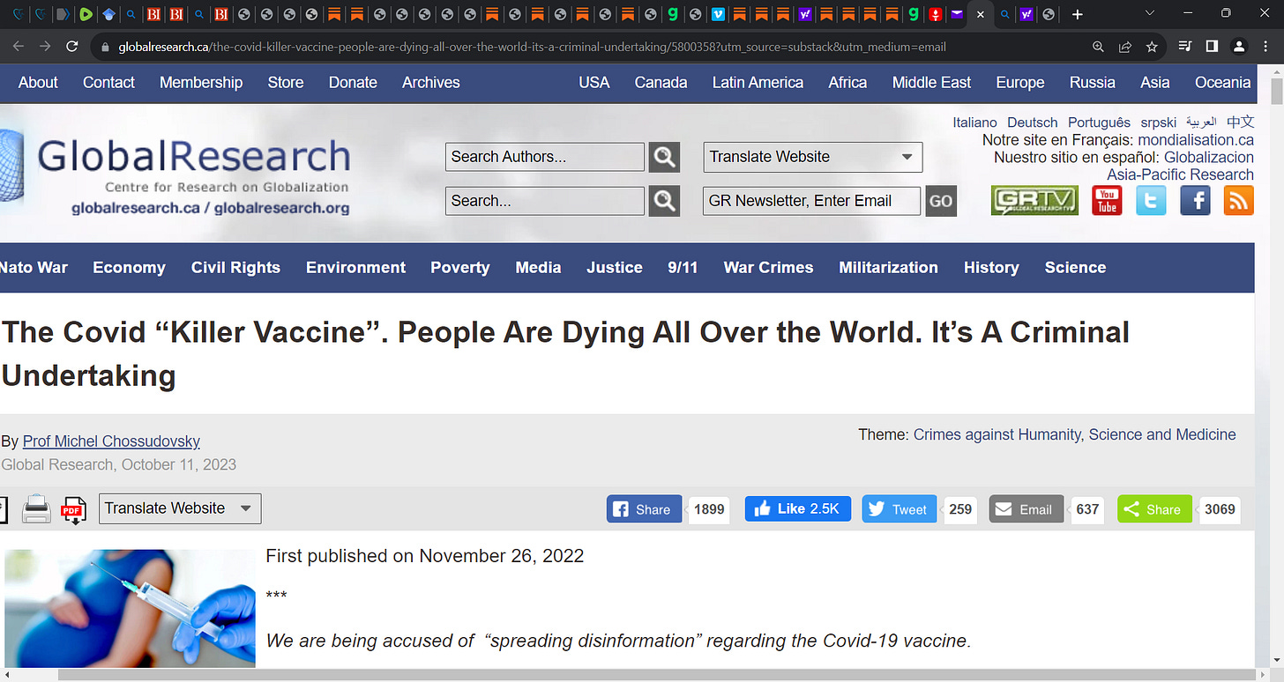Viewport: 1284px width, 682px height.
Task: Open the Chrome profile avatar icon
Action: pyautogui.click(x=1239, y=47)
